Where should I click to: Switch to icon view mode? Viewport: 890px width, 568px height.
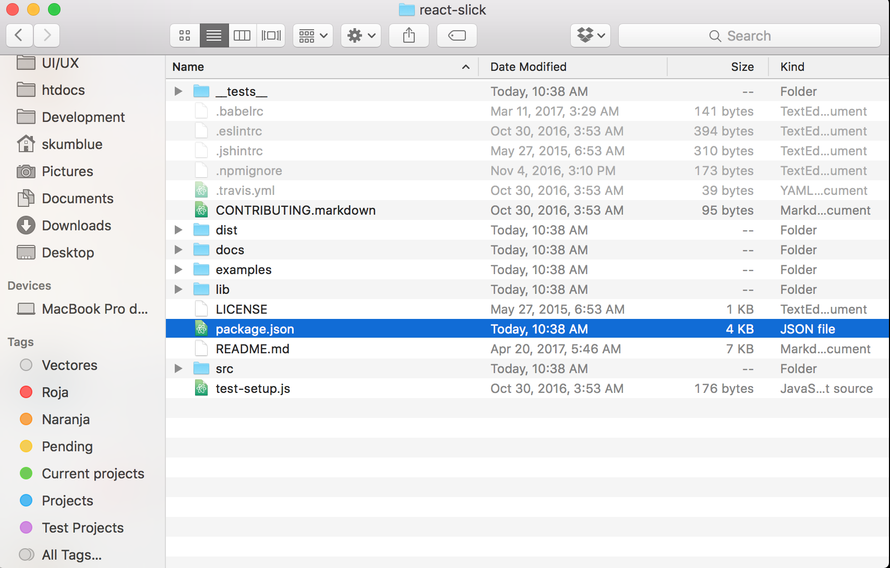(x=184, y=35)
